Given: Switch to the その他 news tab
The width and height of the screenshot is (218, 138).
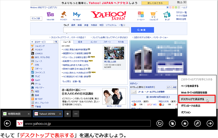Looking at the screenshot, I should (121, 42).
